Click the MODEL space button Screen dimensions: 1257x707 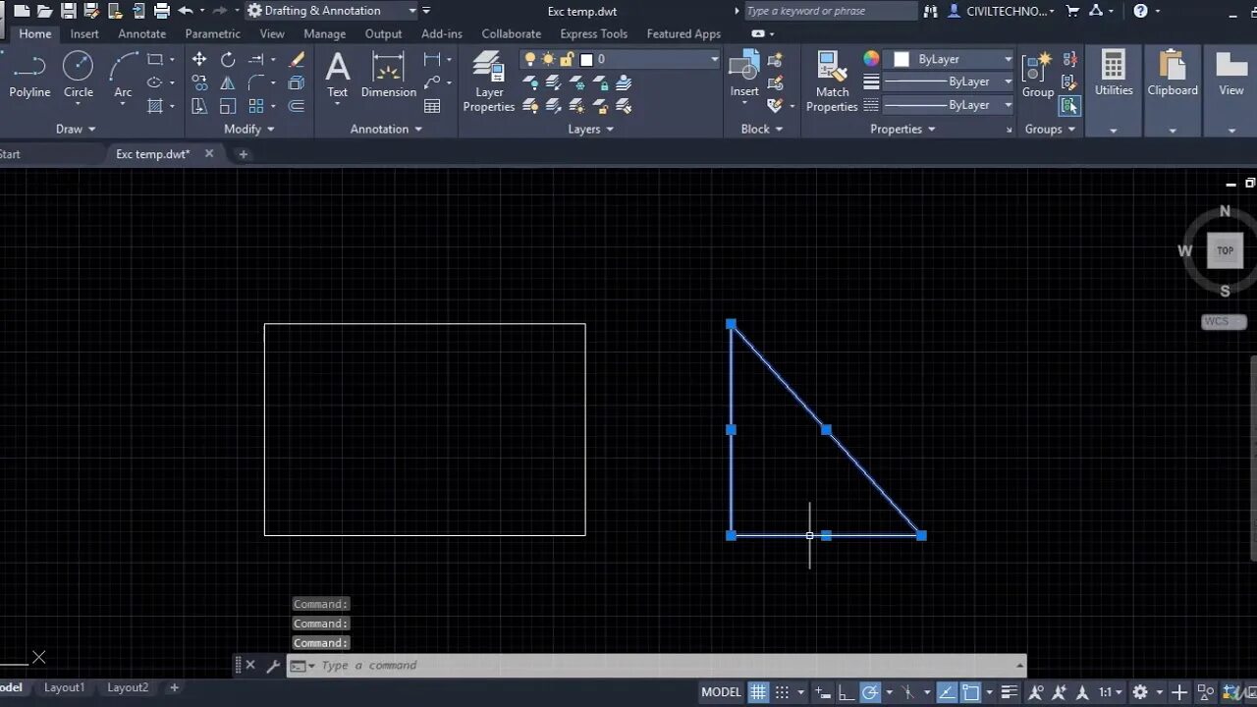coord(721,692)
